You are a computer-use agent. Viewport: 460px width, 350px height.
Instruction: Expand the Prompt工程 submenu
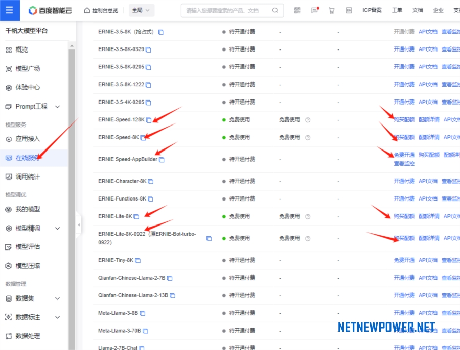[57, 107]
